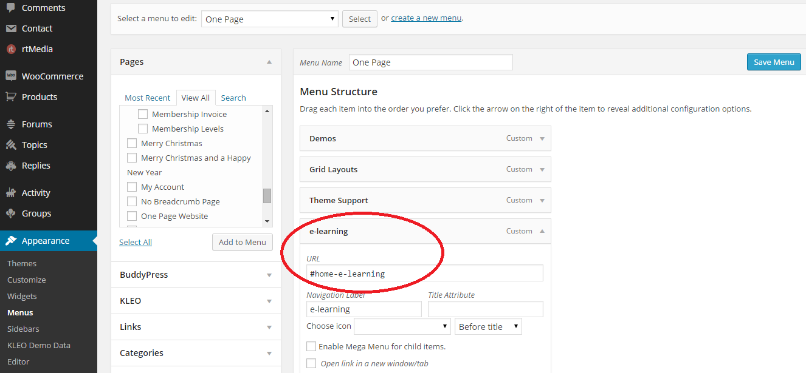Click the 'create a new menu' link
The width and height of the screenshot is (806, 373).
[426, 18]
